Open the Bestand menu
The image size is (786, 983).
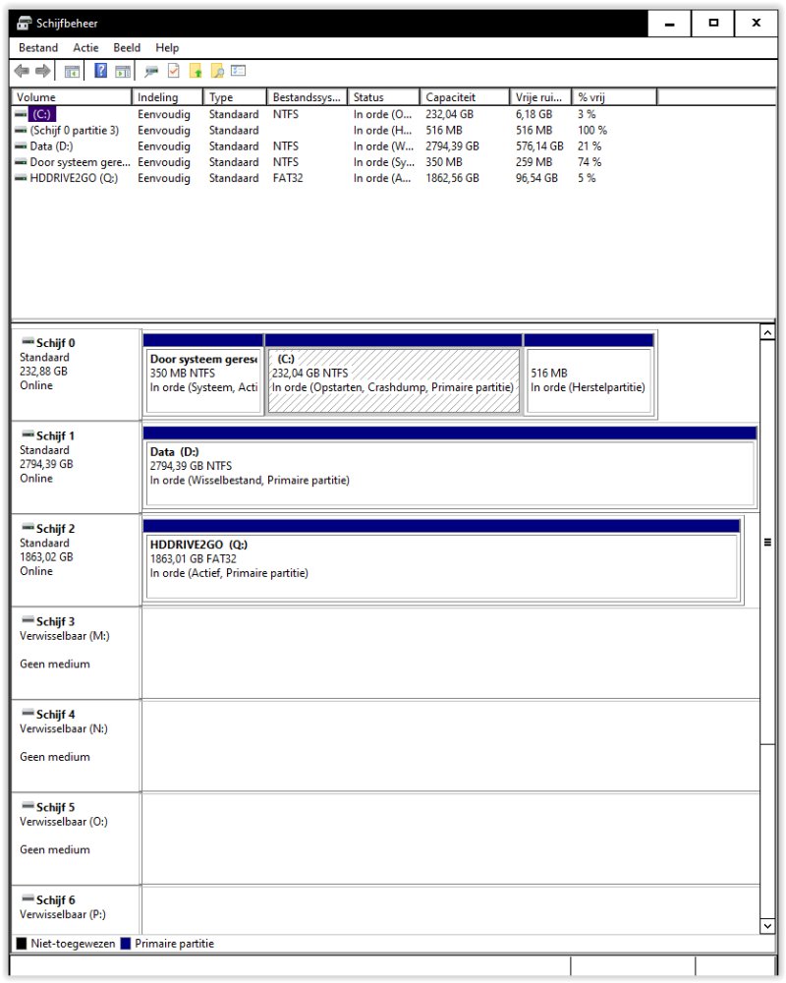click(38, 47)
